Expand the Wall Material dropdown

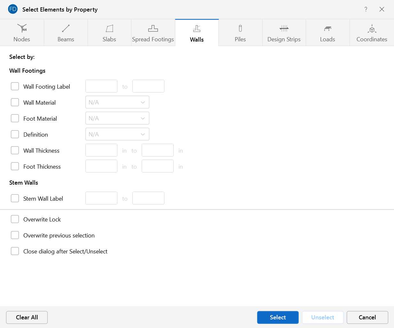point(117,102)
